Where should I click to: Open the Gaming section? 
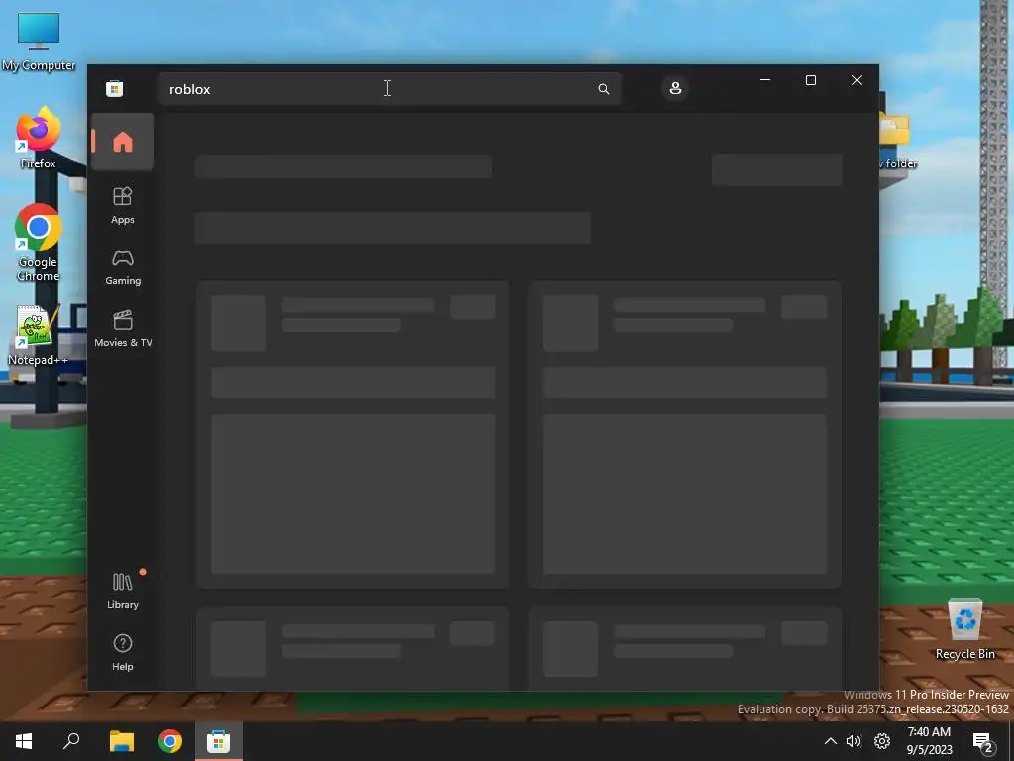[x=123, y=268]
